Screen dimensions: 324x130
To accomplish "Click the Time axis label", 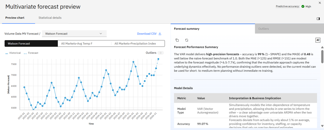I will (x=91, y=124).
